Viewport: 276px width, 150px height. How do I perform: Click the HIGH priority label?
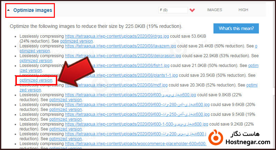tap(243, 10)
